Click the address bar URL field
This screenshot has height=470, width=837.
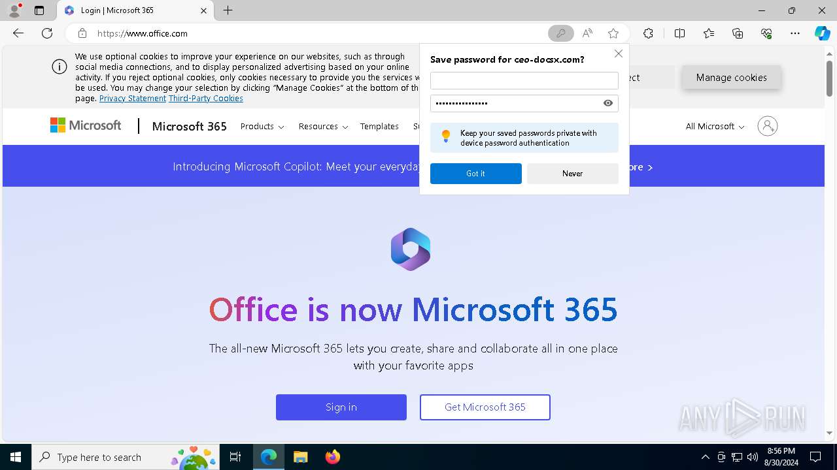pos(319,33)
